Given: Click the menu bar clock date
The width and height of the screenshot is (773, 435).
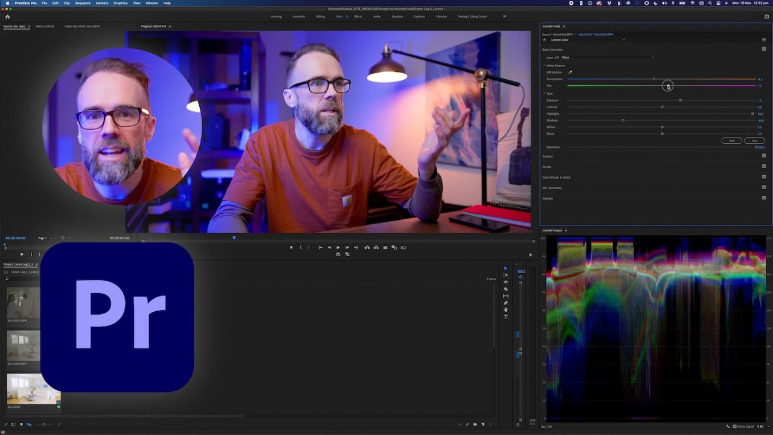Looking at the screenshot, I should pyautogui.click(x=750, y=3).
